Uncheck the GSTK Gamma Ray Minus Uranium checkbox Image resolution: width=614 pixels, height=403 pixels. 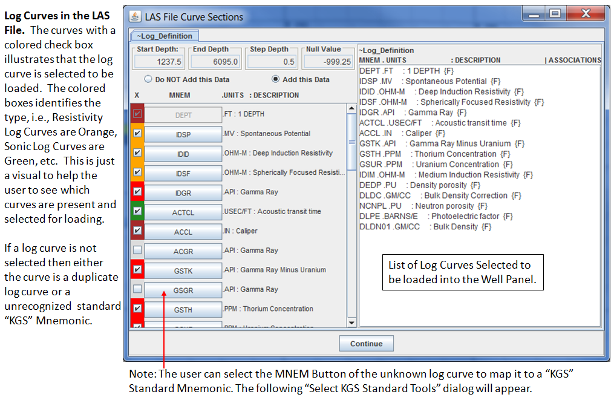137,269
